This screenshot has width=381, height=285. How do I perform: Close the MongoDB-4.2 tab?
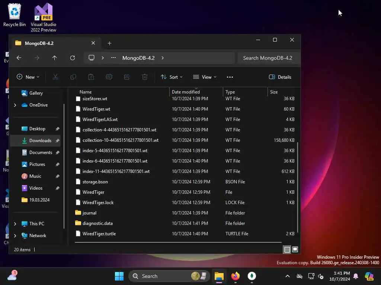point(93,43)
